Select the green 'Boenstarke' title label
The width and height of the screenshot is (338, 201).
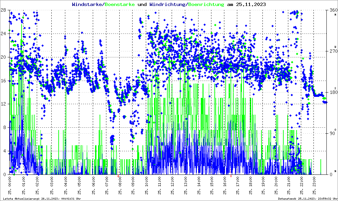(120, 4)
